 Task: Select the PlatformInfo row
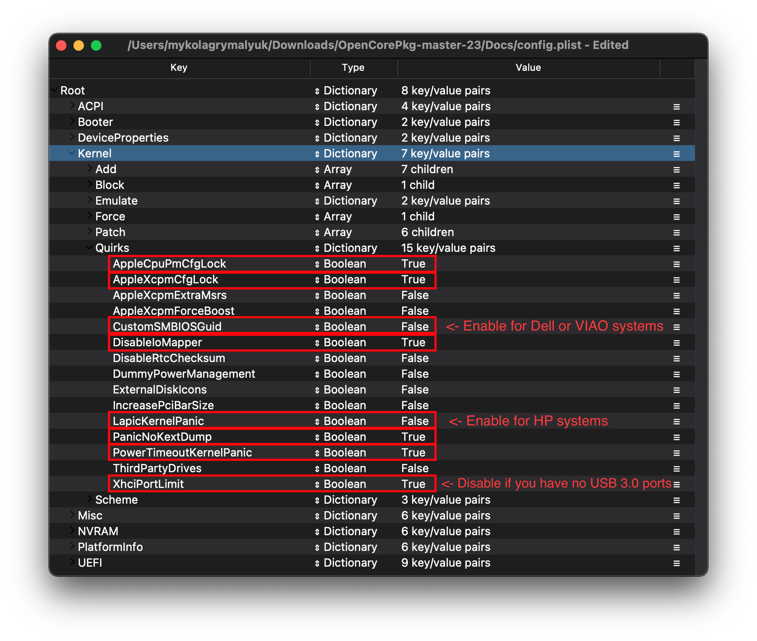point(110,547)
